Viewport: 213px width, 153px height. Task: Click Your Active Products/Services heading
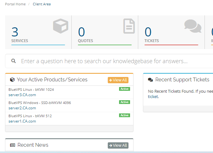(52, 79)
